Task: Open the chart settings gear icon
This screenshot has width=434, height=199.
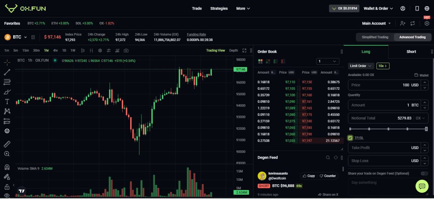Action: click(100, 50)
